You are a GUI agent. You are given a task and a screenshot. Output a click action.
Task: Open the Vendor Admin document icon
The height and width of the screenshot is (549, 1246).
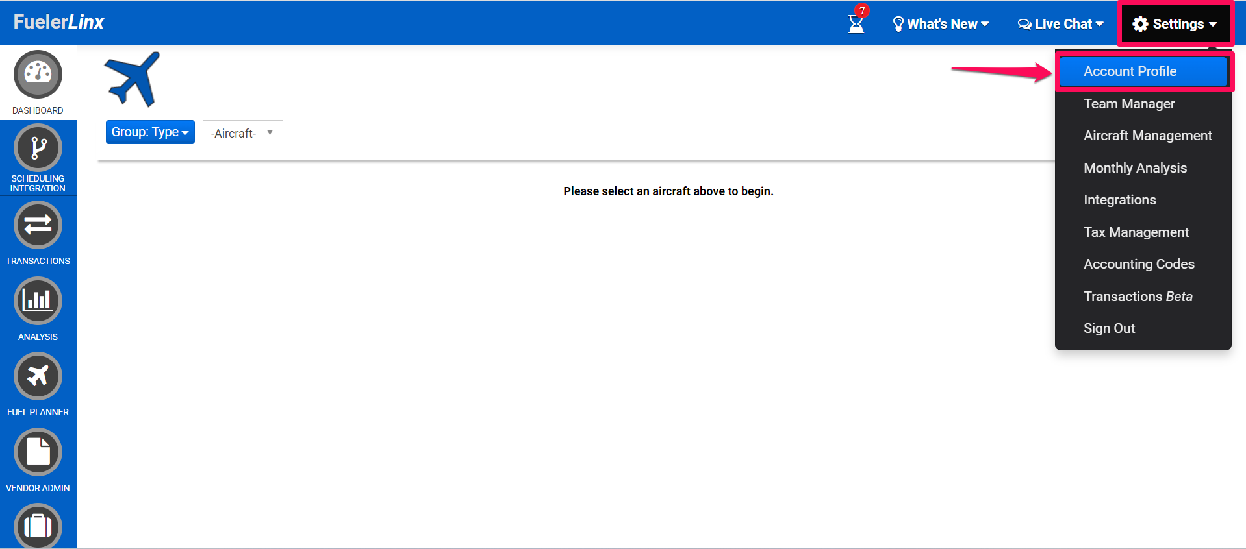pos(38,452)
